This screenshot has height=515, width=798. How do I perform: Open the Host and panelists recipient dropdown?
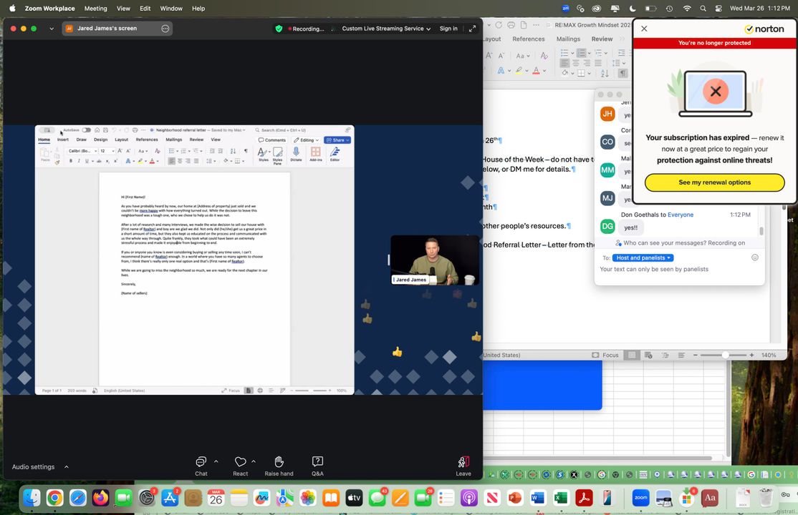(643, 257)
